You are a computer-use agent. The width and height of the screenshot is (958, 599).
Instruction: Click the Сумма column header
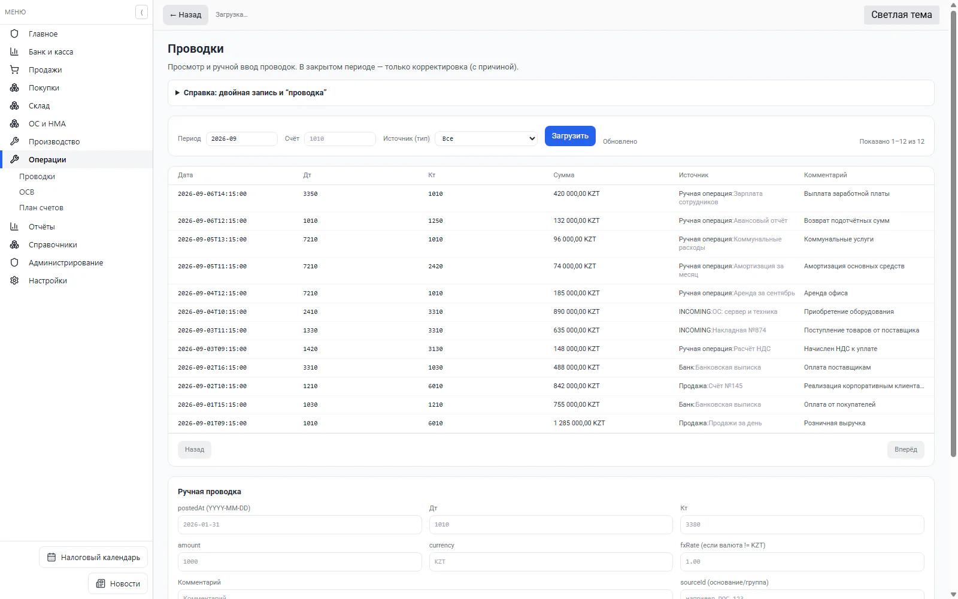tap(563, 176)
